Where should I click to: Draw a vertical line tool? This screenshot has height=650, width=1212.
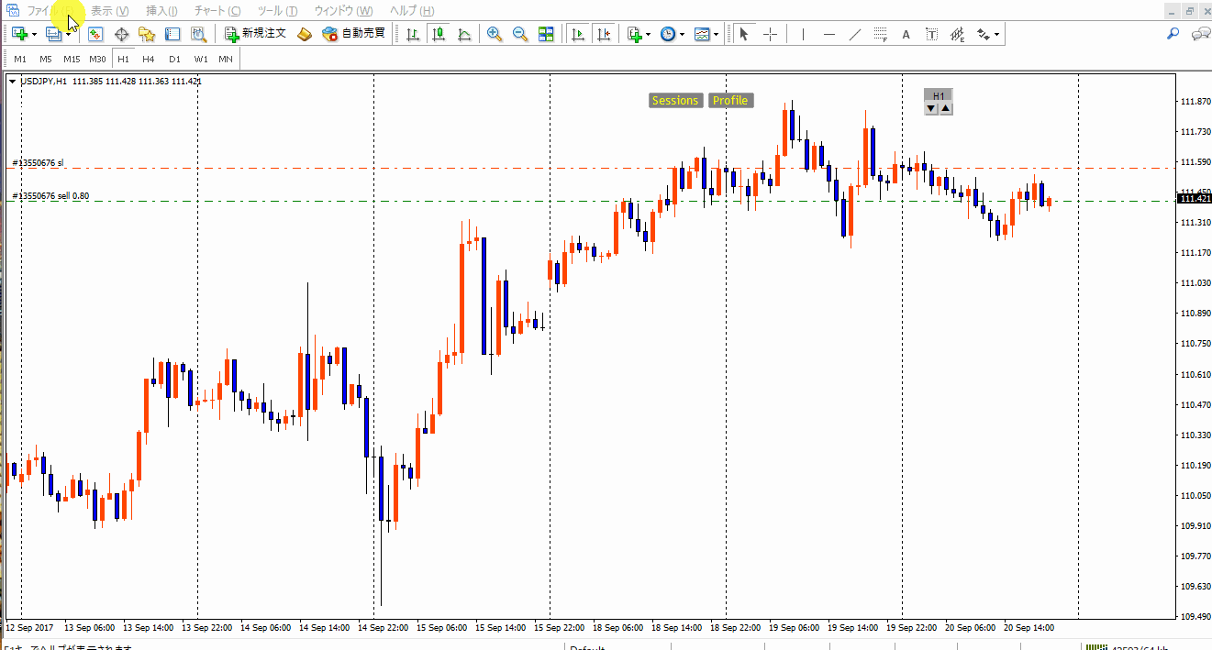[803, 34]
